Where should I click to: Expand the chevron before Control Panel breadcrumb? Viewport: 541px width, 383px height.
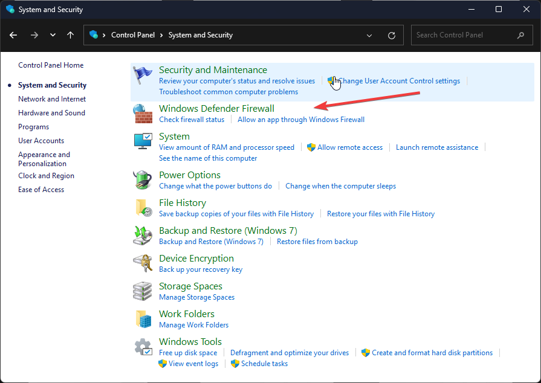(x=104, y=35)
